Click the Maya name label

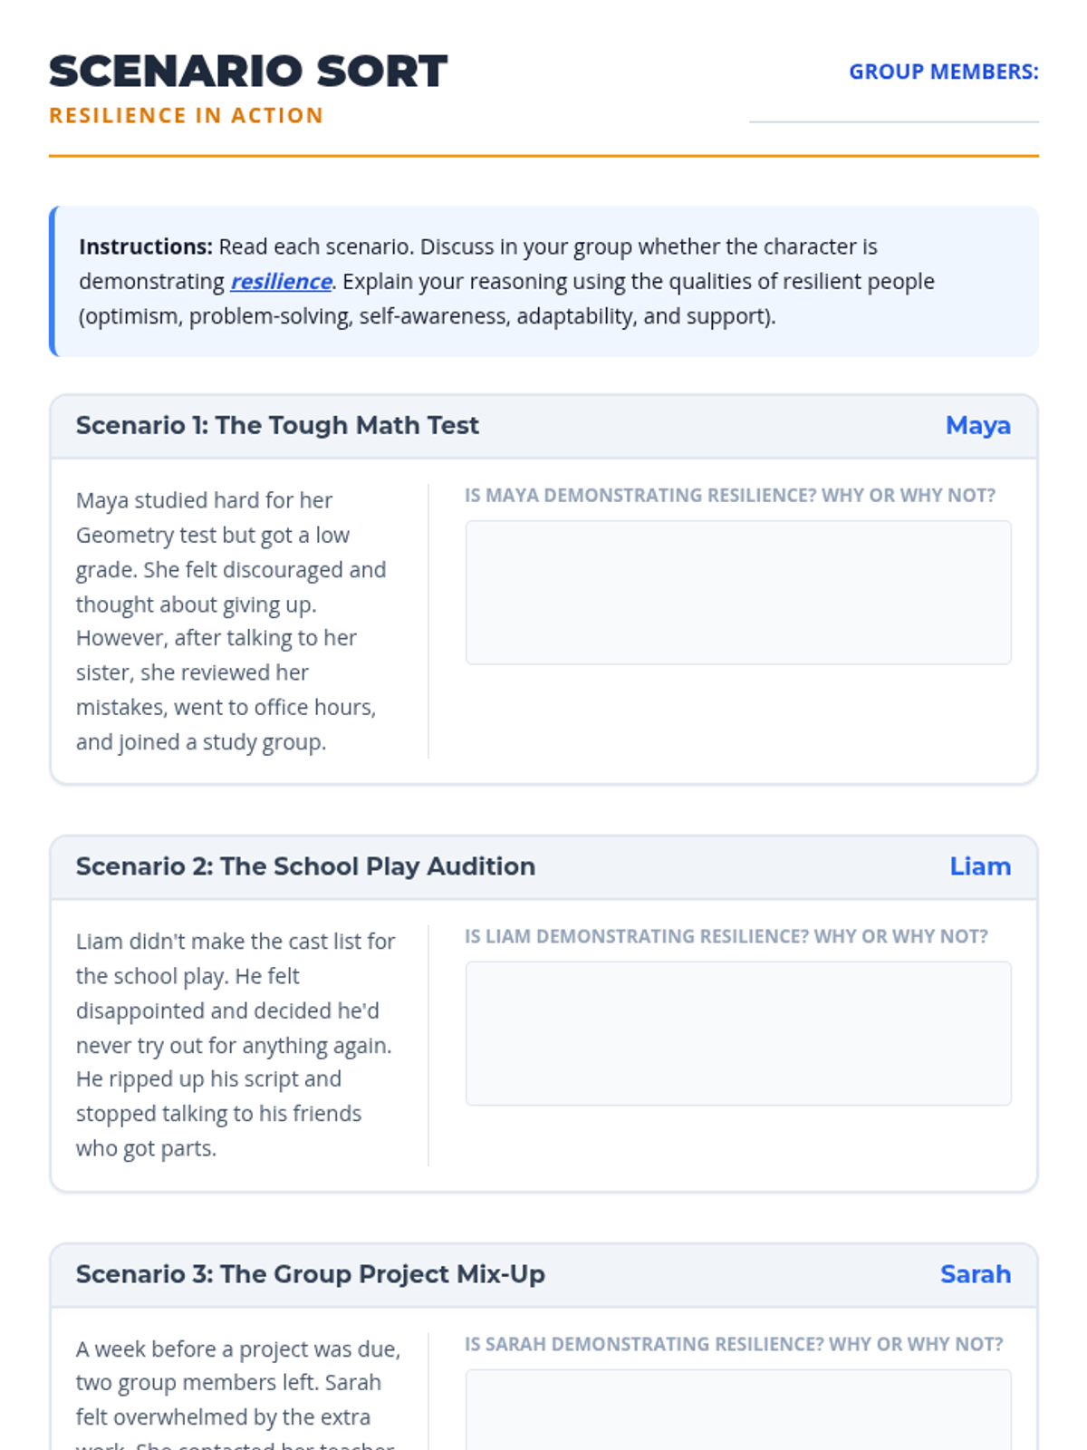pyautogui.click(x=977, y=426)
